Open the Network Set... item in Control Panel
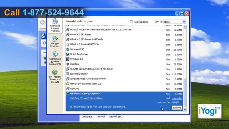Screen dimensions: 229x129 coord(116,116)
